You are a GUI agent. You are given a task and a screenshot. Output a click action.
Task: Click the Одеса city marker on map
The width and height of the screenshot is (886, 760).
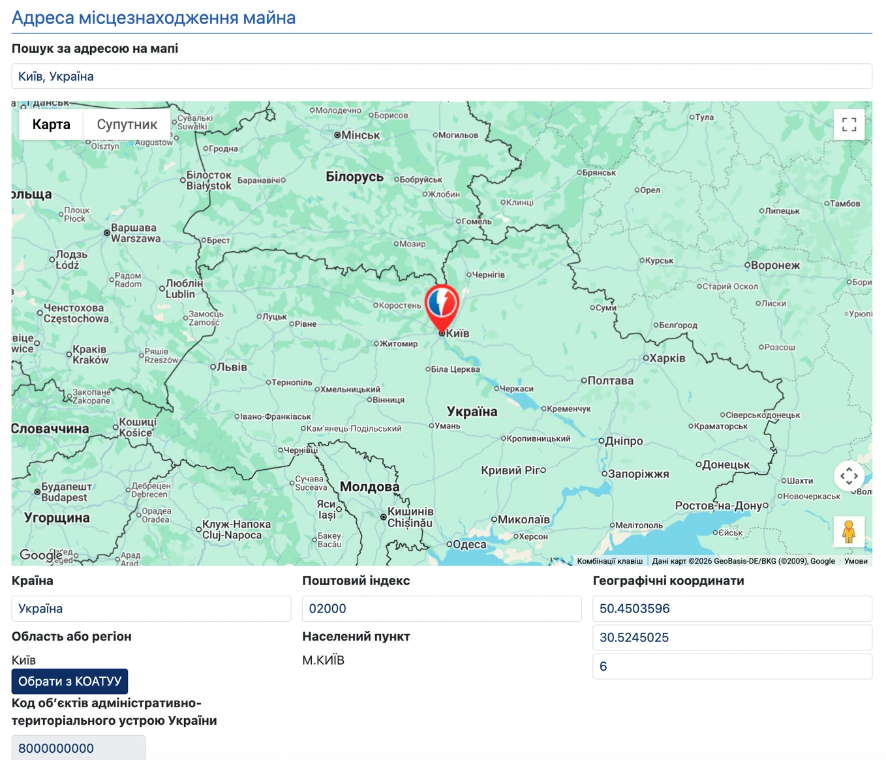click(x=449, y=544)
